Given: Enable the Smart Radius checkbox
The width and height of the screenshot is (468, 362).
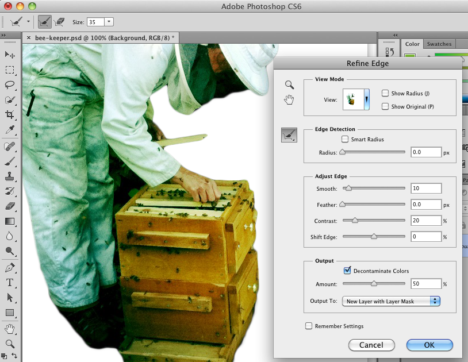Looking at the screenshot, I should tap(345, 139).
